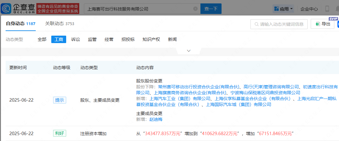Click the 利好 level tag
The image size is (339, 141).
point(59,134)
